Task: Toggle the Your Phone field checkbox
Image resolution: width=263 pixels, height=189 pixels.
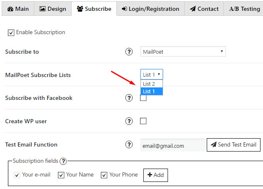Action: click(104, 175)
